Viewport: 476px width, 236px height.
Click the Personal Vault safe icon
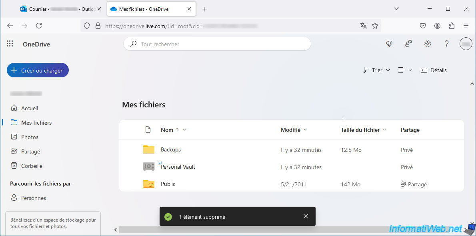coord(149,167)
